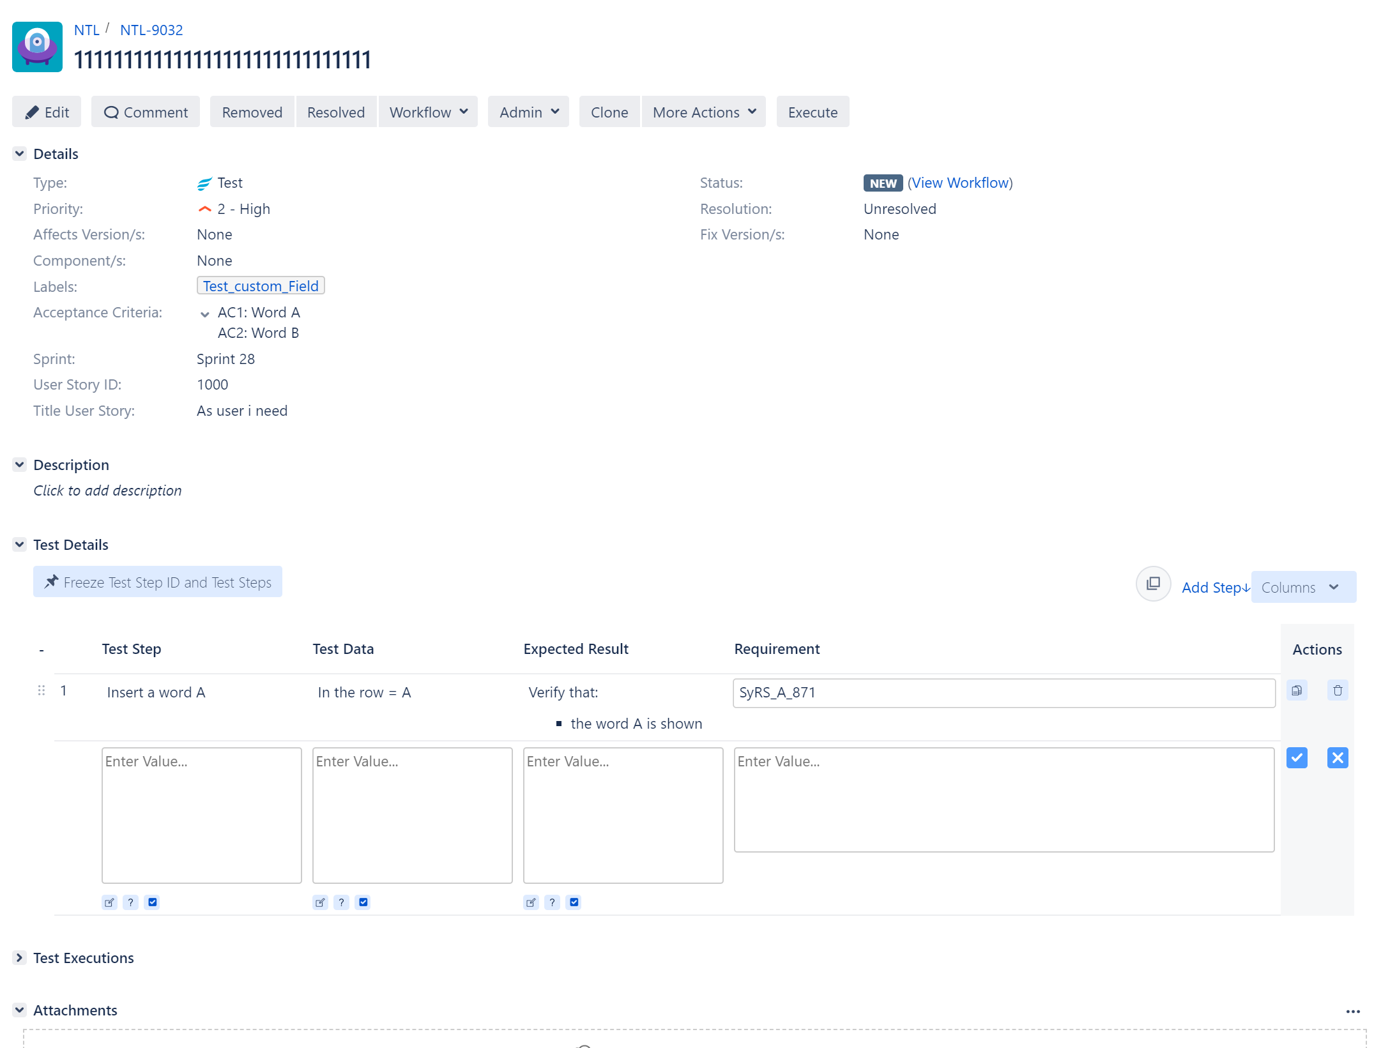Open the NTL project breadcrumb link
The width and height of the screenshot is (1397, 1048).
tap(87, 30)
